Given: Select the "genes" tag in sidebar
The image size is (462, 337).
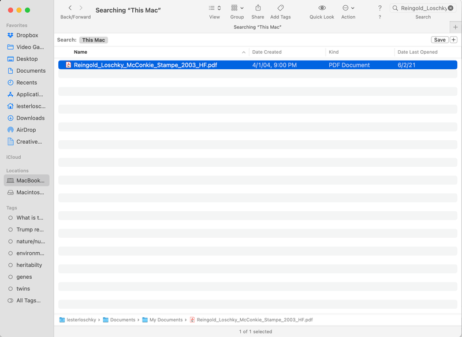Looking at the screenshot, I should click(24, 277).
